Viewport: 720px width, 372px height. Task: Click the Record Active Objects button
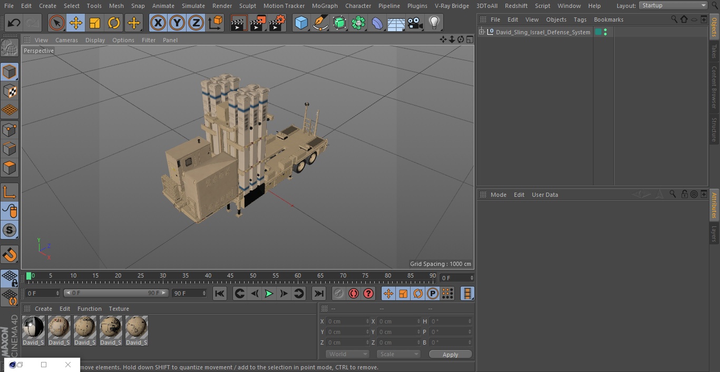[339, 294]
